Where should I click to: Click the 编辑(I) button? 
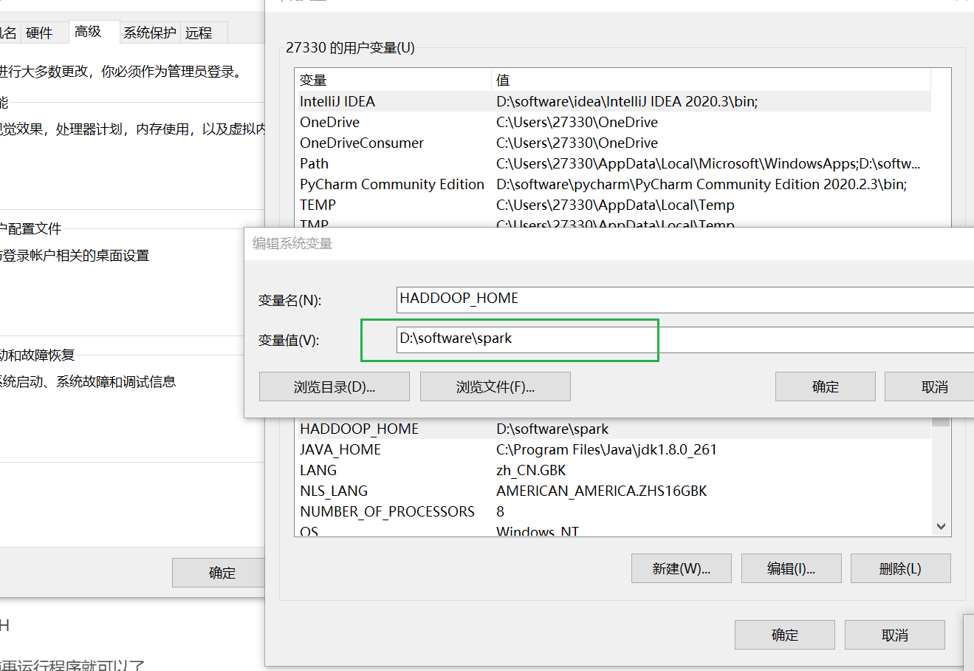791,568
